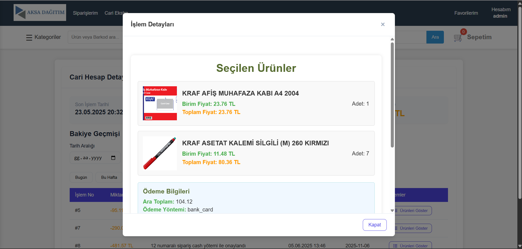
Task: Click the Seçilen Ürünler heading
Action: tap(256, 68)
